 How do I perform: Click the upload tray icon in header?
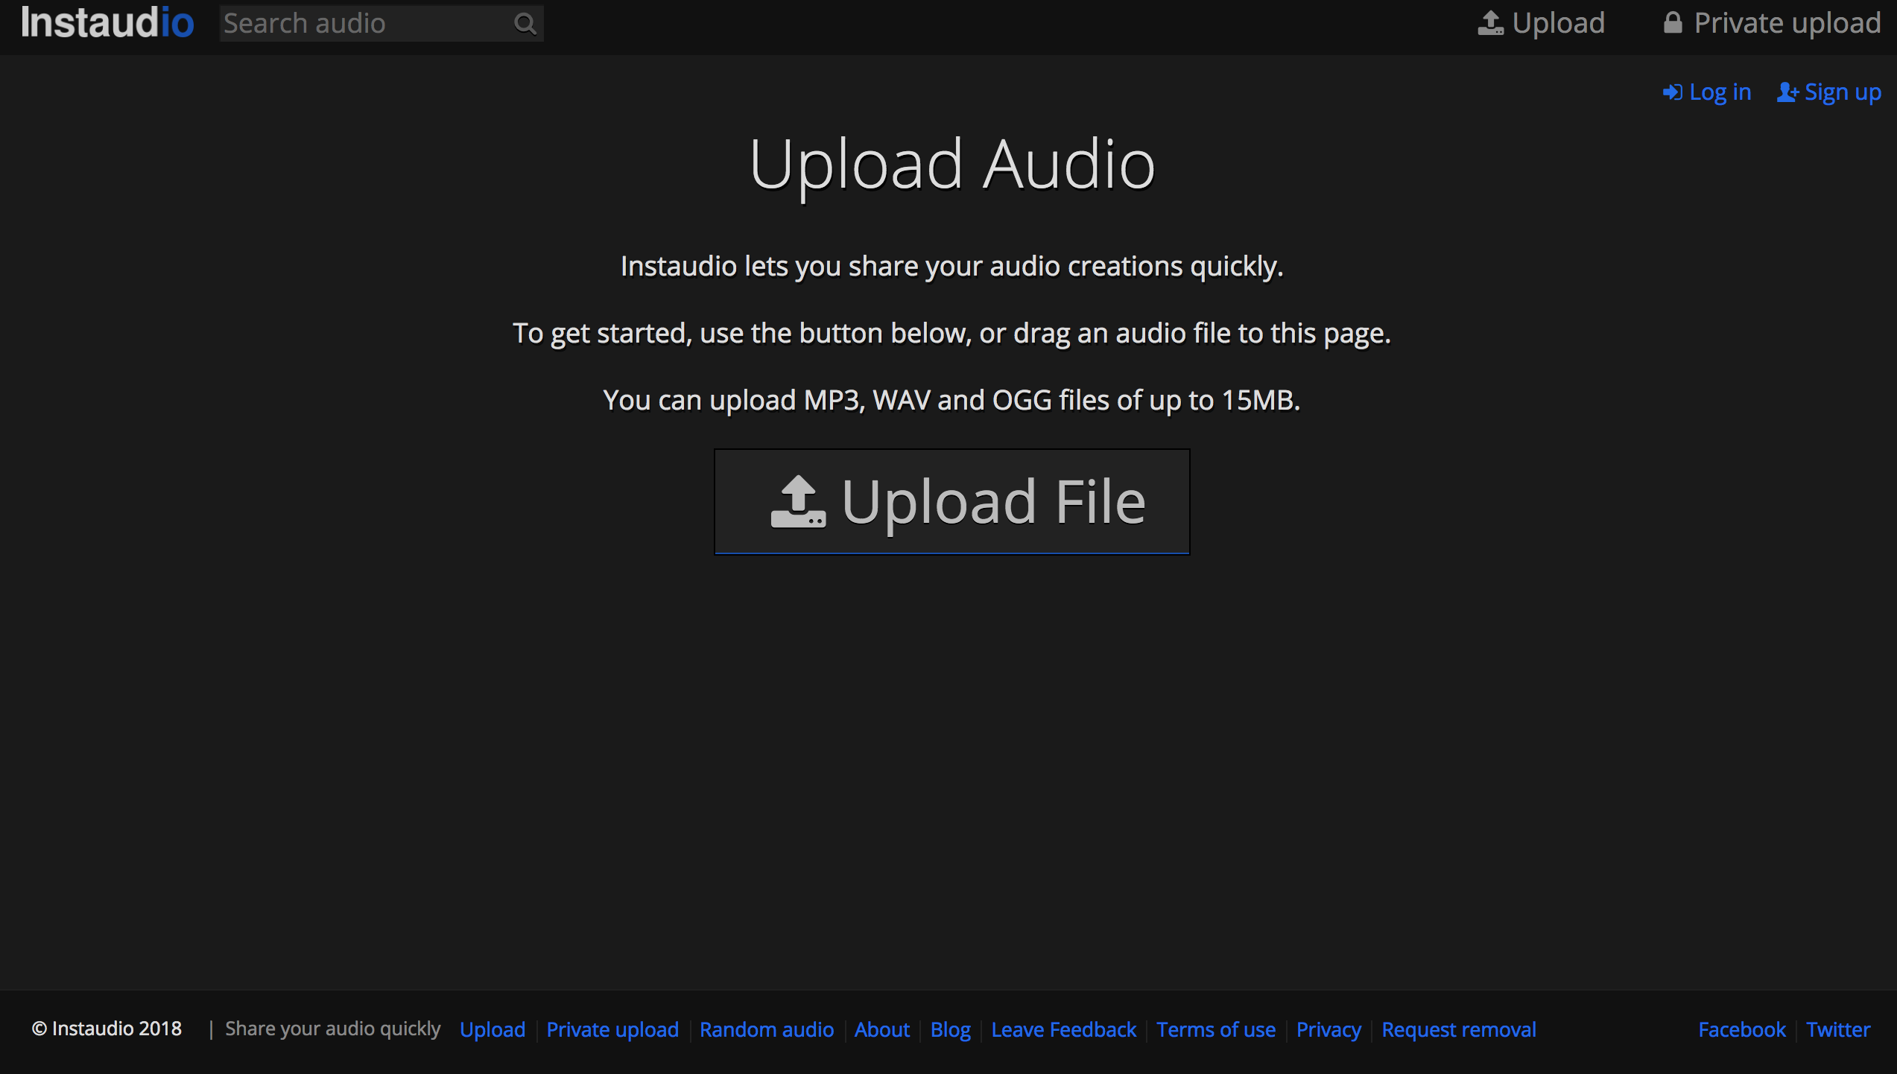(1490, 23)
